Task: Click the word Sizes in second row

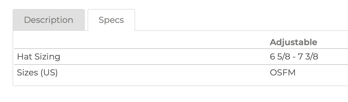Action: (28, 73)
